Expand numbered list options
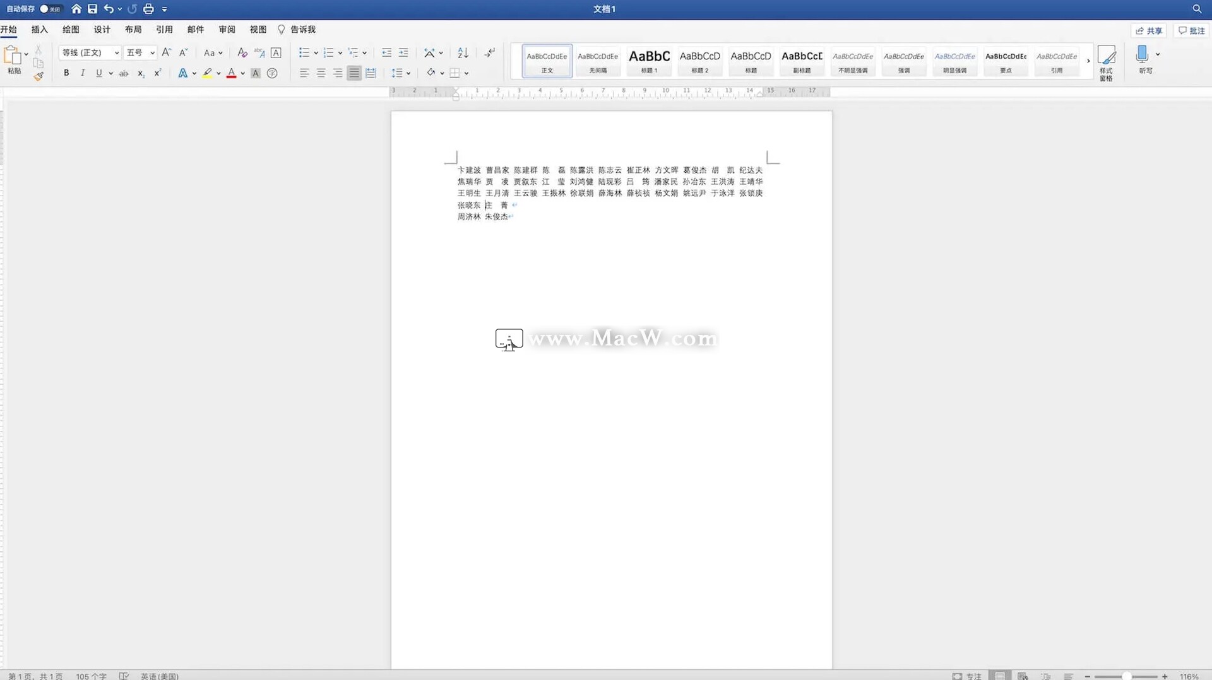Viewport: 1212px width, 680px height. pyautogui.click(x=340, y=53)
